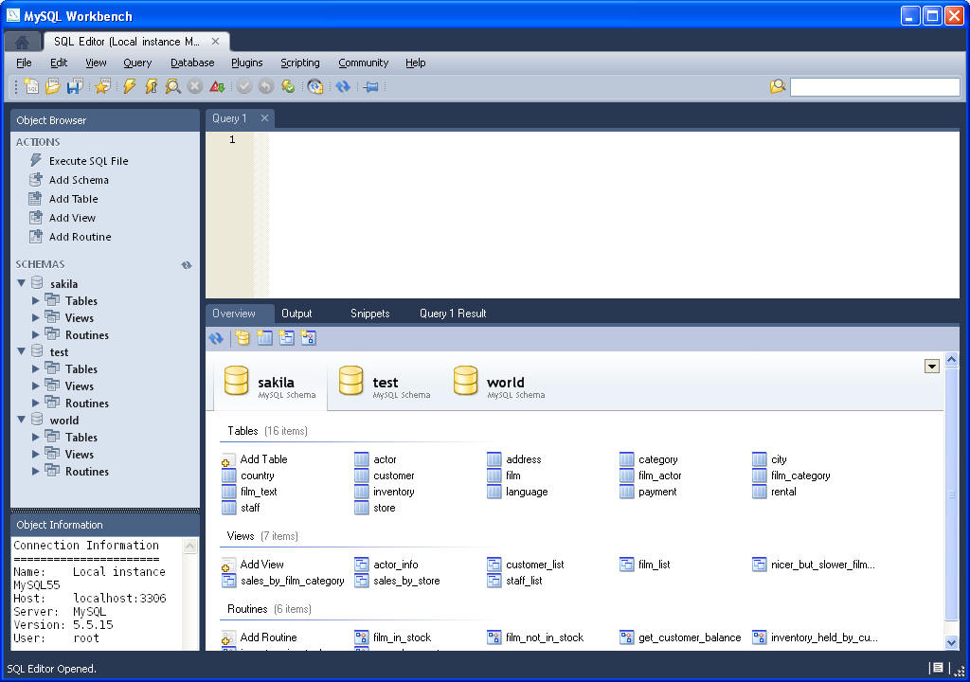Expand Routines under test schema
970x682 pixels.
(x=35, y=403)
